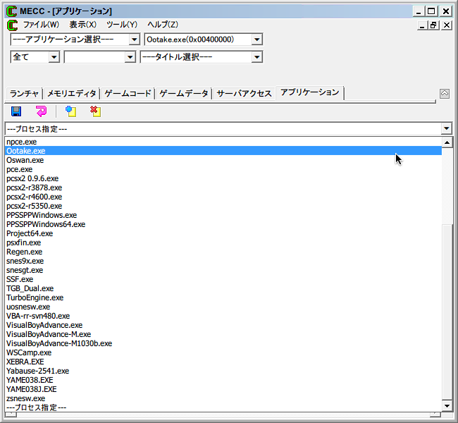458x423 pixels.
Task: Select the アプリケーション tab
Action: (x=310, y=92)
